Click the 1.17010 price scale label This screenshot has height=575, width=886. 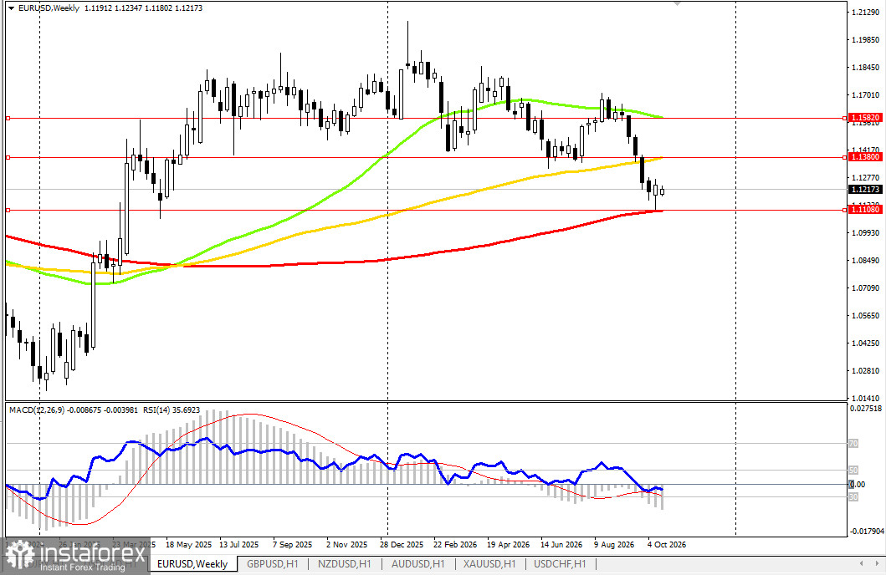pyautogui.click(x=865, y=94)
